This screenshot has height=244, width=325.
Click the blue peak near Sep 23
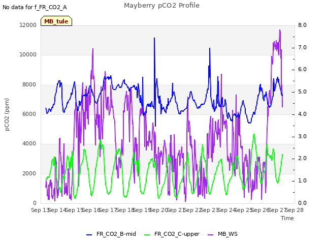210,49
